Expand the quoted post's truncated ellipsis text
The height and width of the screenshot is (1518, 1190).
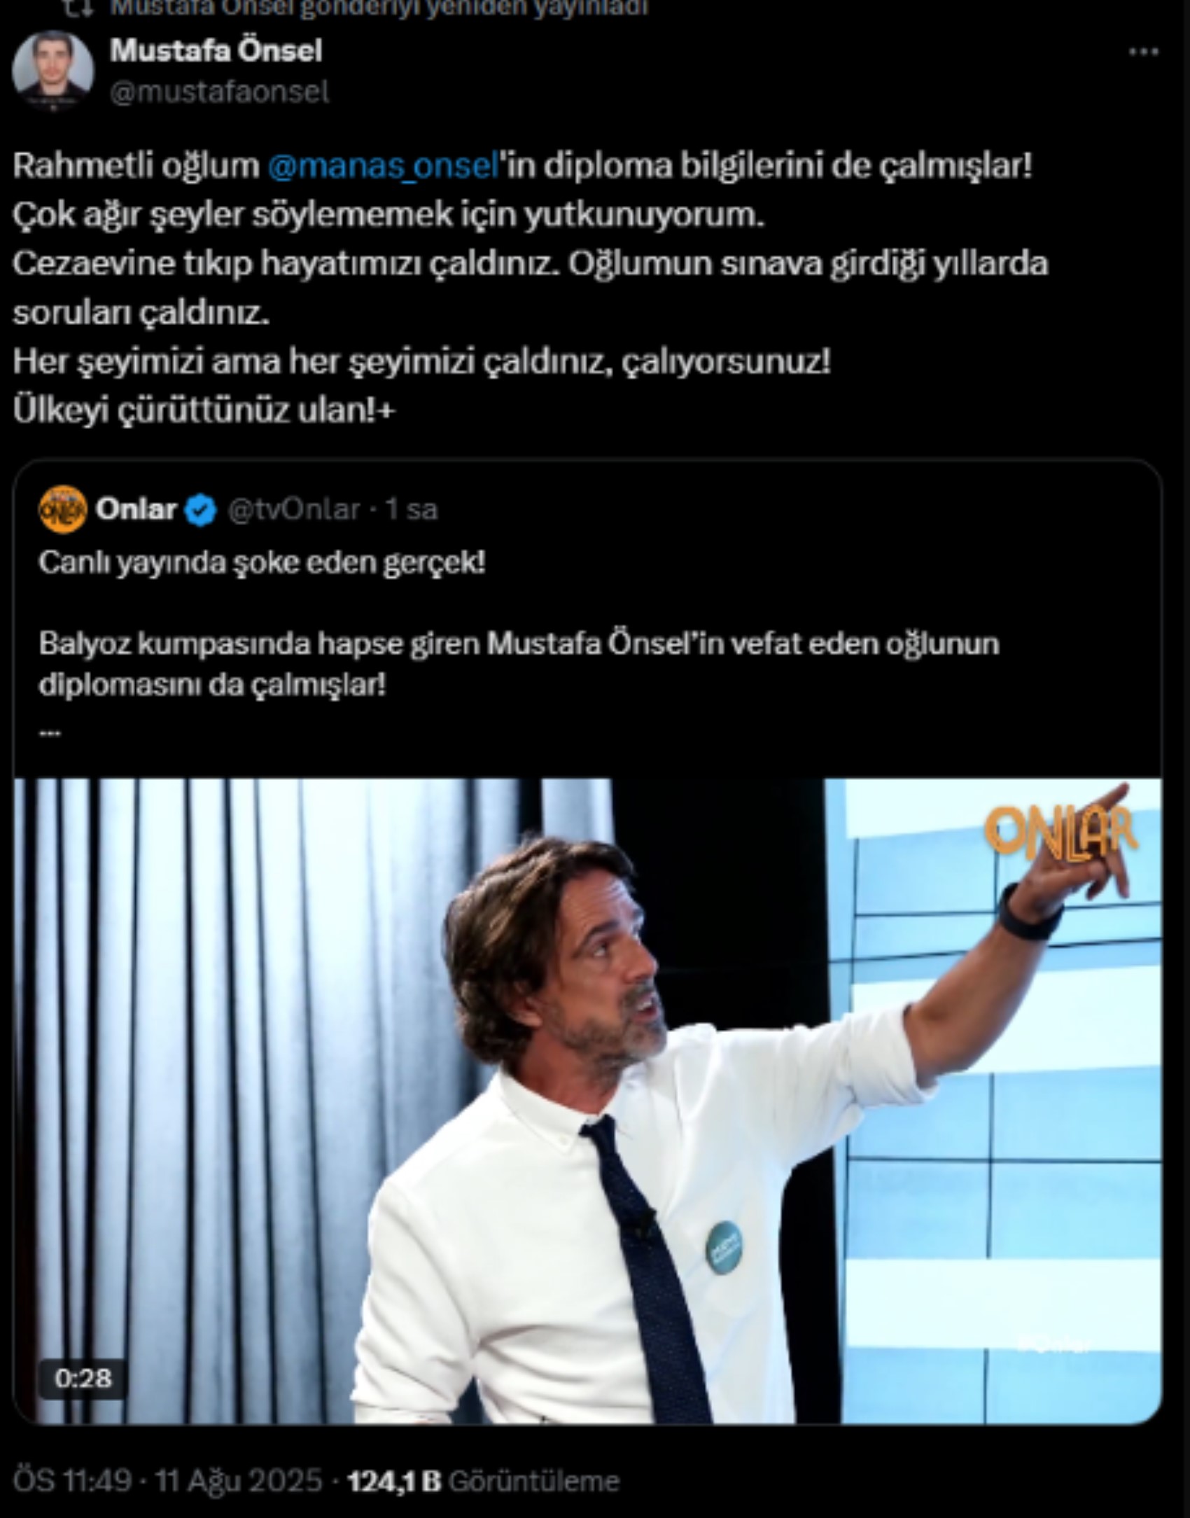pyautogui.click(x=50, y=733)
